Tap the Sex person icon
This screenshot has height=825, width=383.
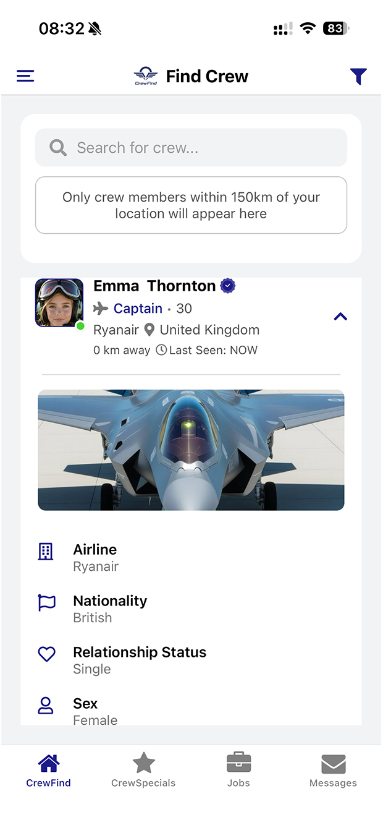tap(46, 706)
